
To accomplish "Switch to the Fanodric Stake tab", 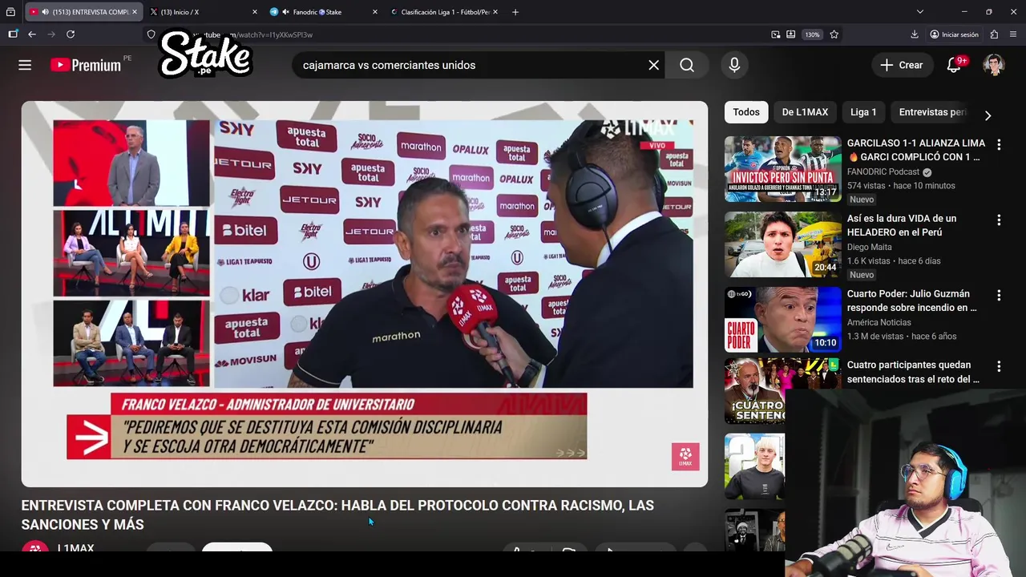I will 324,12.
